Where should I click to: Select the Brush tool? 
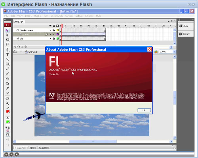click(7, 73)
